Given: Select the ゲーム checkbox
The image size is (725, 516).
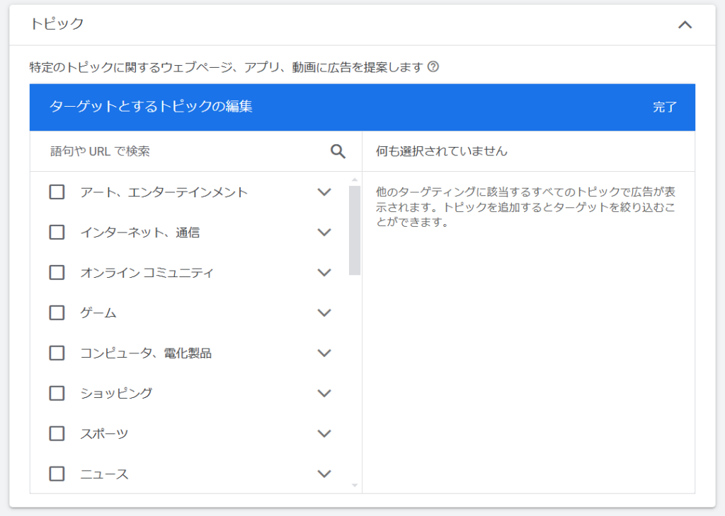Looking at the screenshot, I should click(x=57, y=313).
